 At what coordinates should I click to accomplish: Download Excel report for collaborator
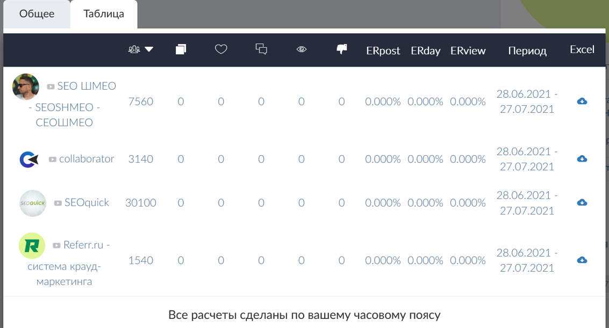click(x=582, y=159)
